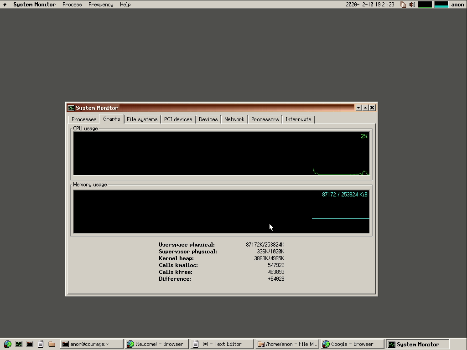Launch File Manager from quick-launch folder icon
The image size is (467, 350).
click(52, 345)
